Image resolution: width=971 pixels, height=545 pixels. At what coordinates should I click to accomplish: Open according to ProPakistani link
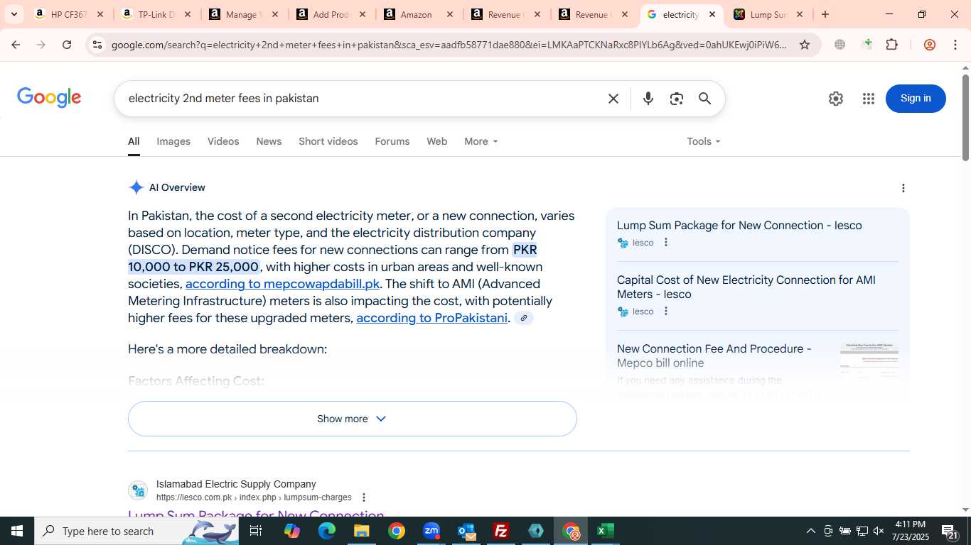pos(432,318)
